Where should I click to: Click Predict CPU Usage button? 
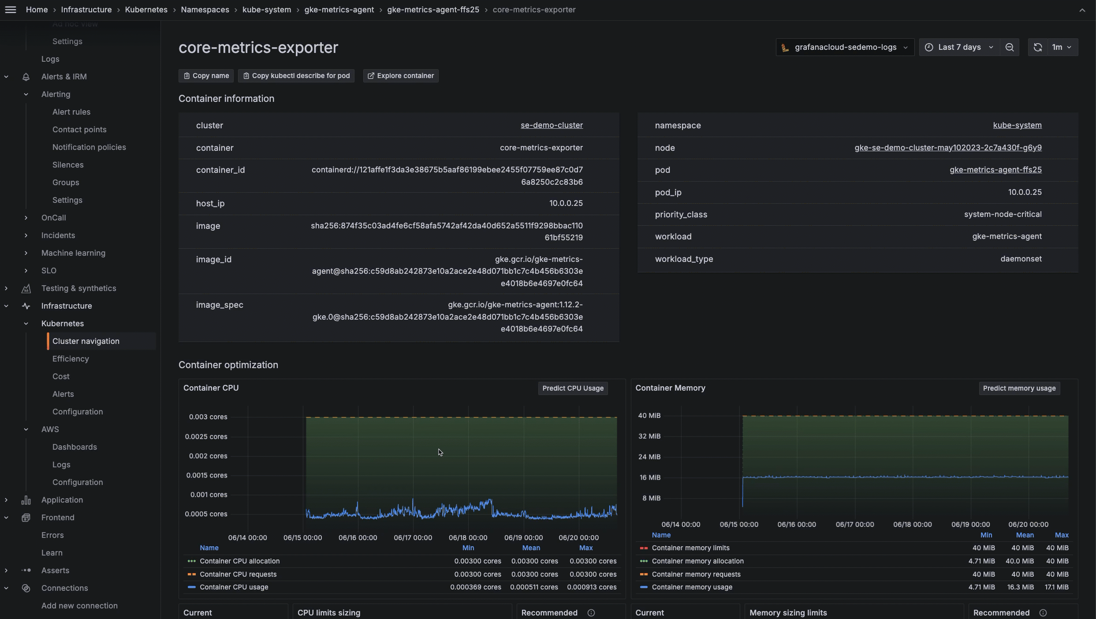[573, 388]
